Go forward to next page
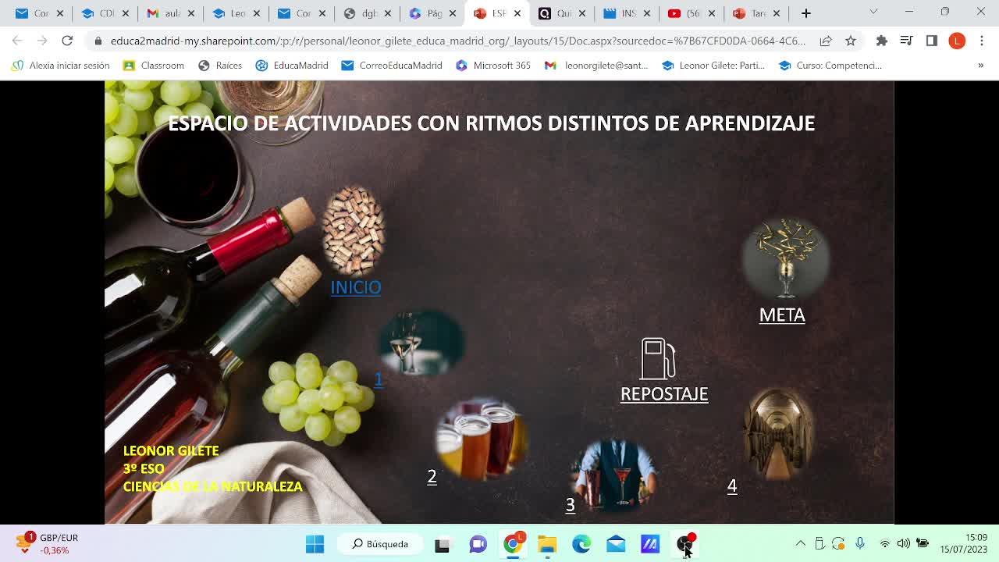Viewport: 999px width, 562px height. (42, 41)
